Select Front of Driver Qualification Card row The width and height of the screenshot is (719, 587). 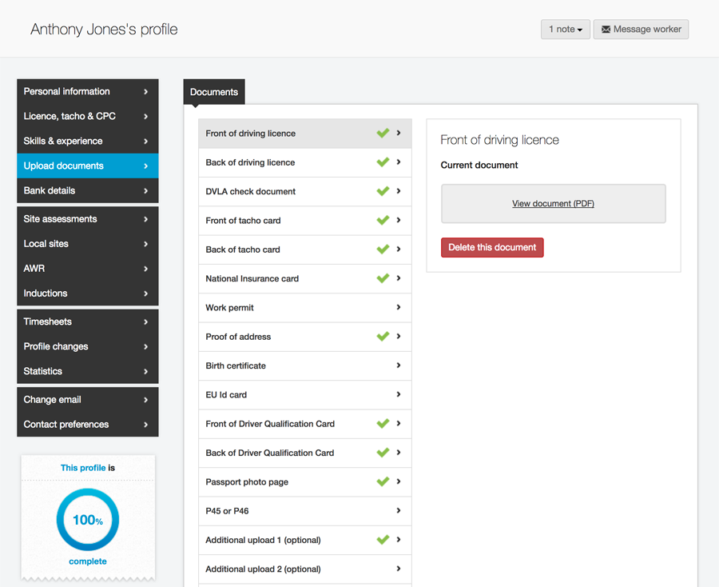coord(305,424)
